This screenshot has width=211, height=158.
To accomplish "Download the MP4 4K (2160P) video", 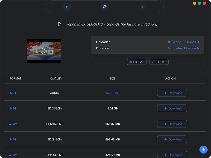I will (172, 139).
